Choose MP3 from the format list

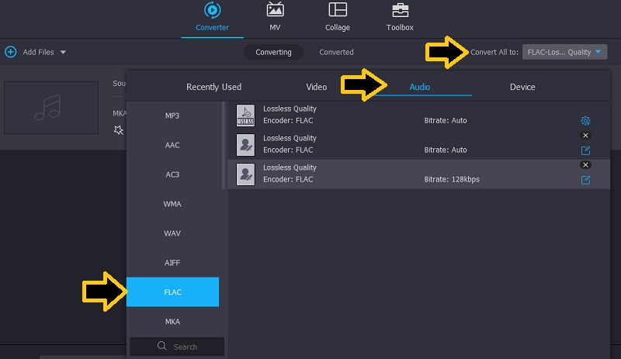(172, 116)
